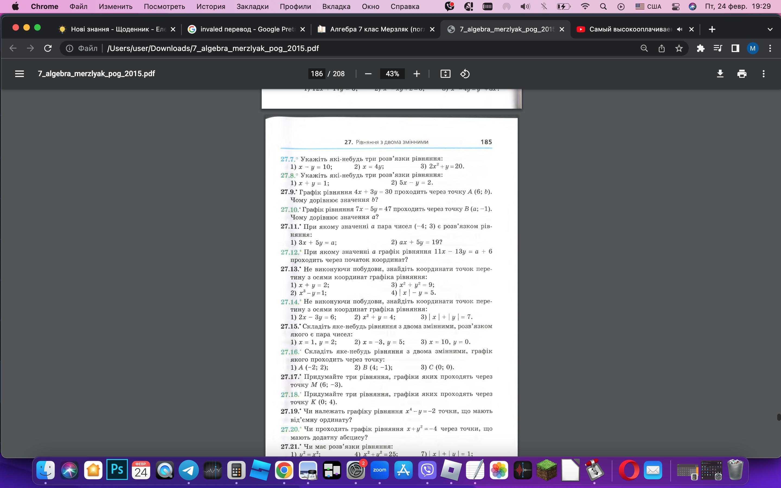781x488 pixels.
Task: Click the Fit to page icon
Action: 445,74
